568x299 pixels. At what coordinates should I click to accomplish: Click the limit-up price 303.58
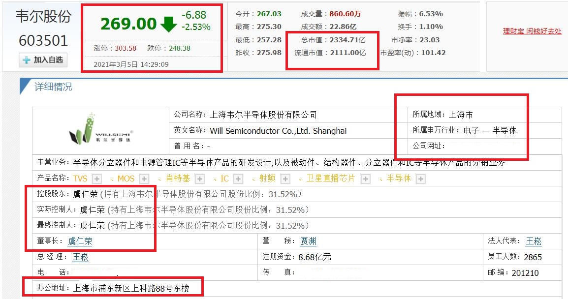126,48
